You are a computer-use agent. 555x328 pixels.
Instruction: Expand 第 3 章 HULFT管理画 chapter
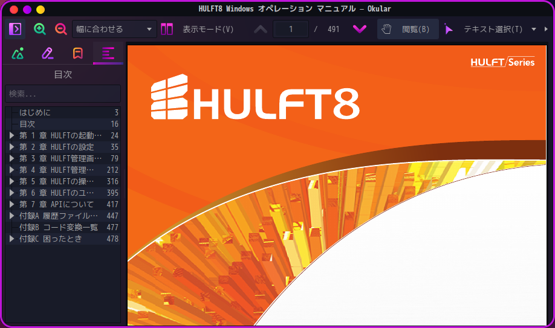click(11, 158)
